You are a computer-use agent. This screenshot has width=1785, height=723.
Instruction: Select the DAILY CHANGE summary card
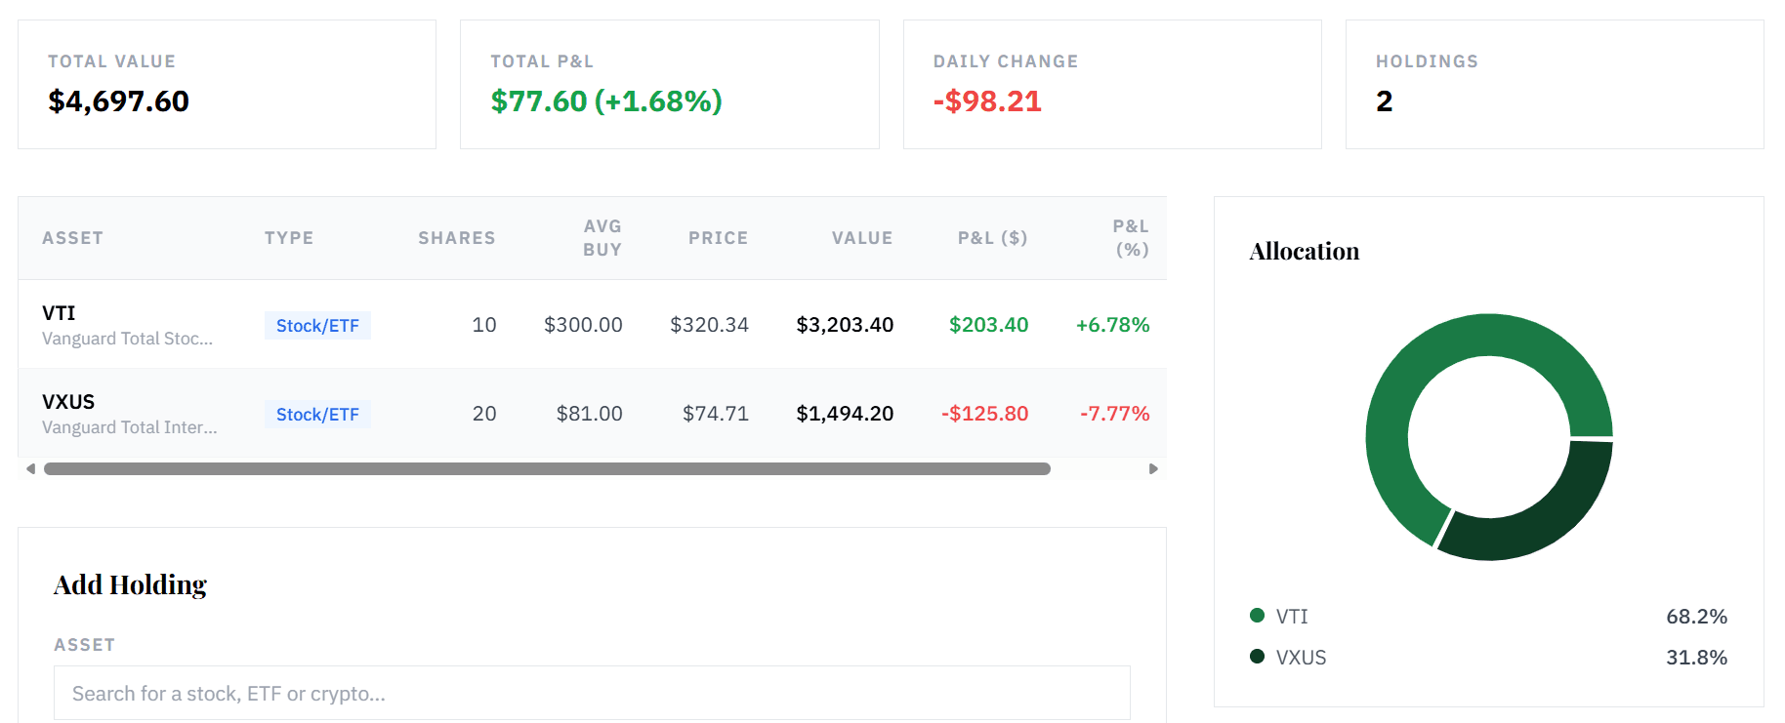(x=1111, y=84)
